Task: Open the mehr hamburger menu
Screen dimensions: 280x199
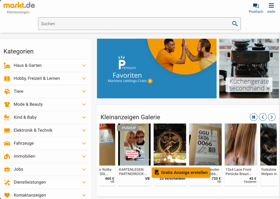Action: [x=271, y=6]
